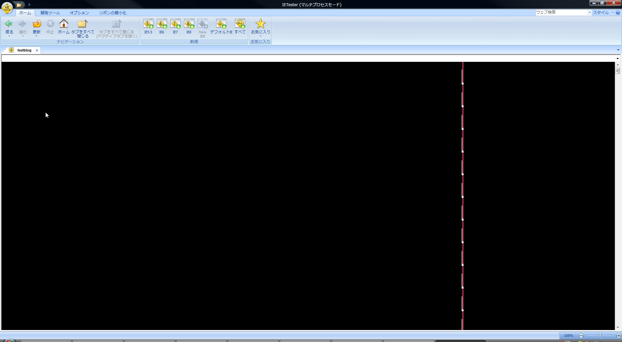Open tabs for all IE versions with すべて
The image size is (622, 342).
click(x=240, y=27)
